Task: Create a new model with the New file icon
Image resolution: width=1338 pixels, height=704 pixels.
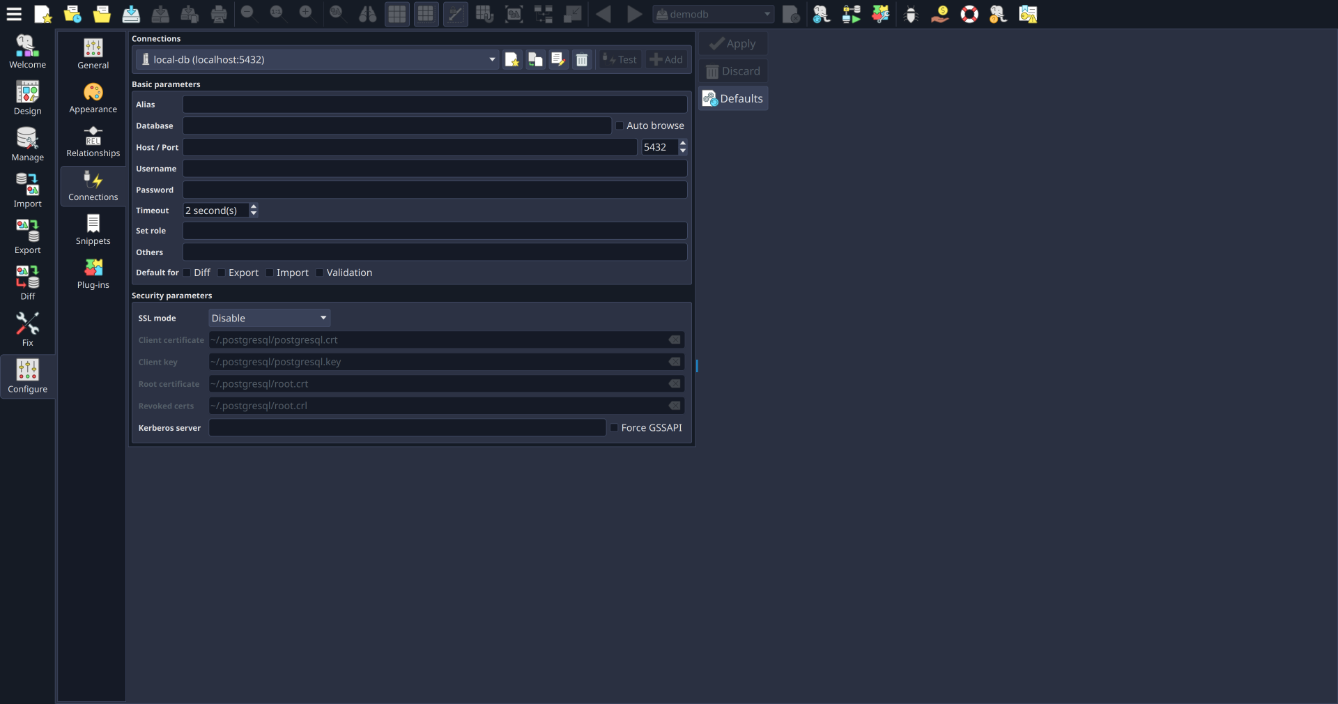Action: (43, 14)
